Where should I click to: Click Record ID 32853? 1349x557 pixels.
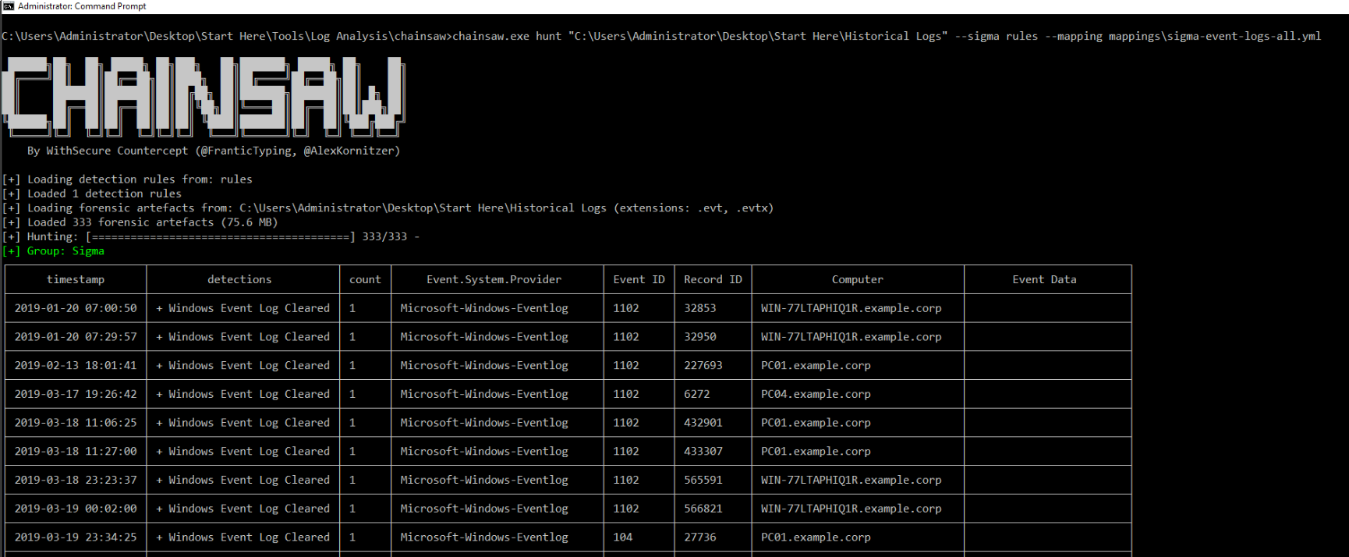coord(699,308)
